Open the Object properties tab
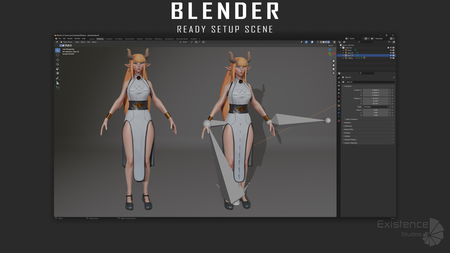 tap(339, 106)
